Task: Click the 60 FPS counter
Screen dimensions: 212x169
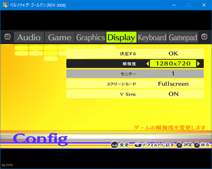Action: (x=7, y=165)
